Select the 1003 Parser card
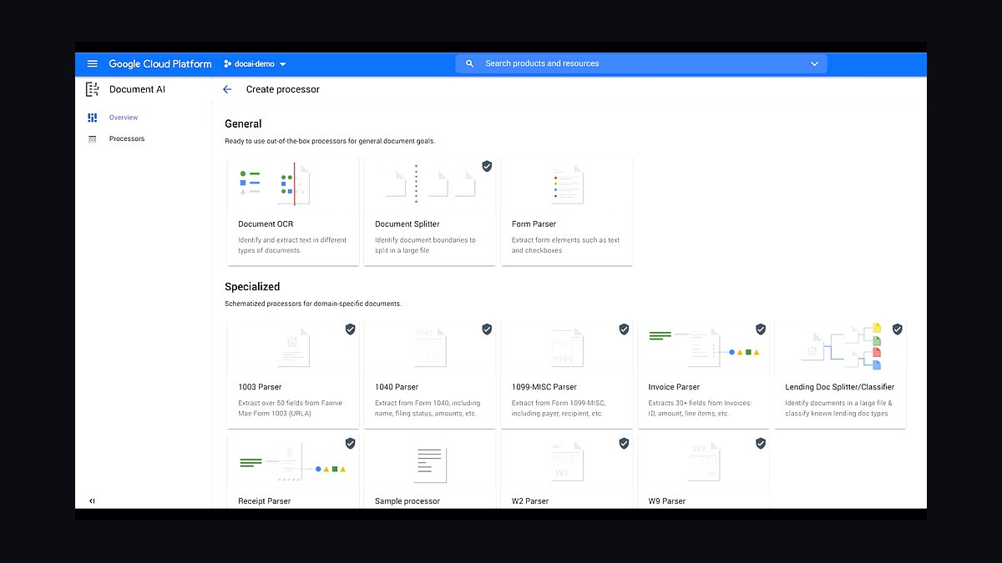Image resolution: width=1002 pixels, height=563 pixels. point(293,374)
